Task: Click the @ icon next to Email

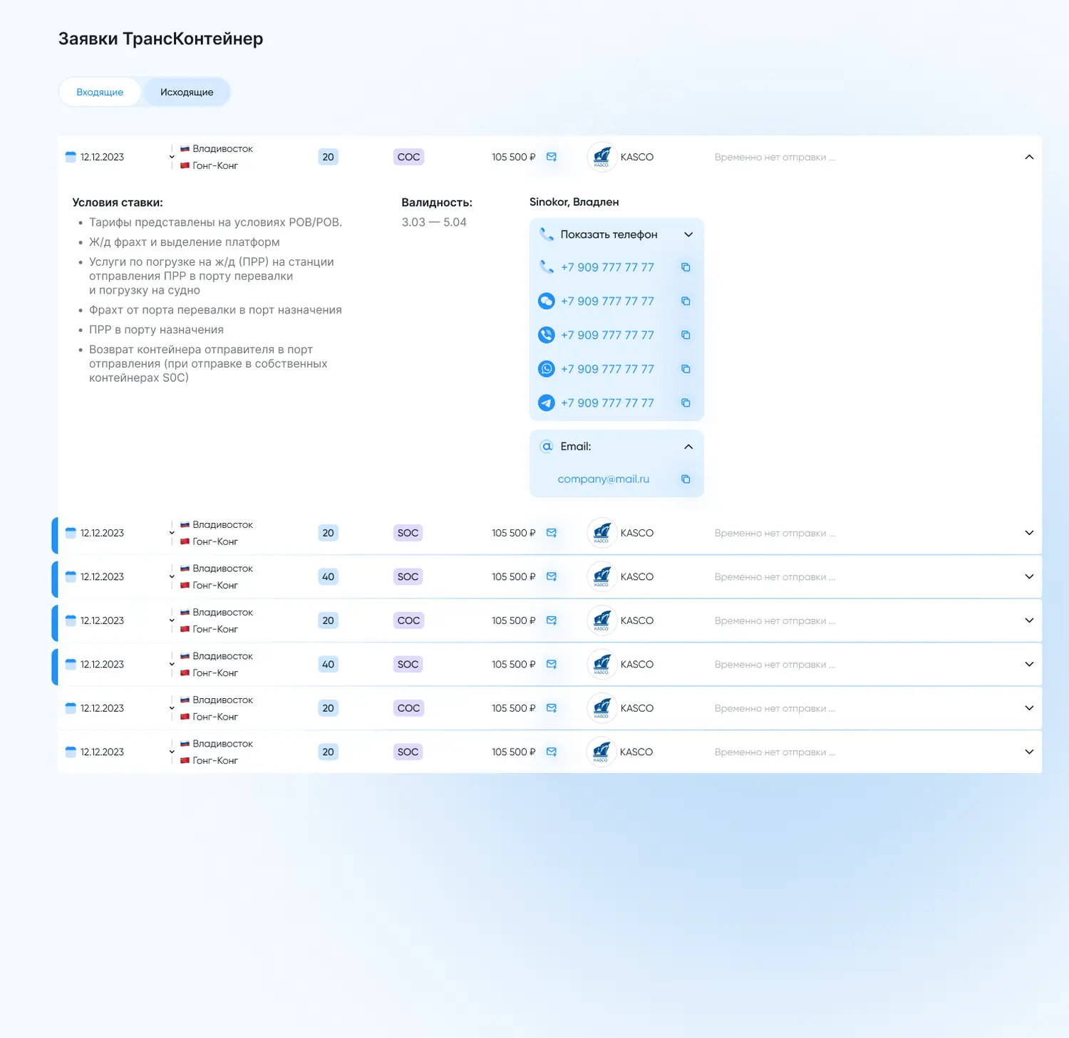Action: 547,447
